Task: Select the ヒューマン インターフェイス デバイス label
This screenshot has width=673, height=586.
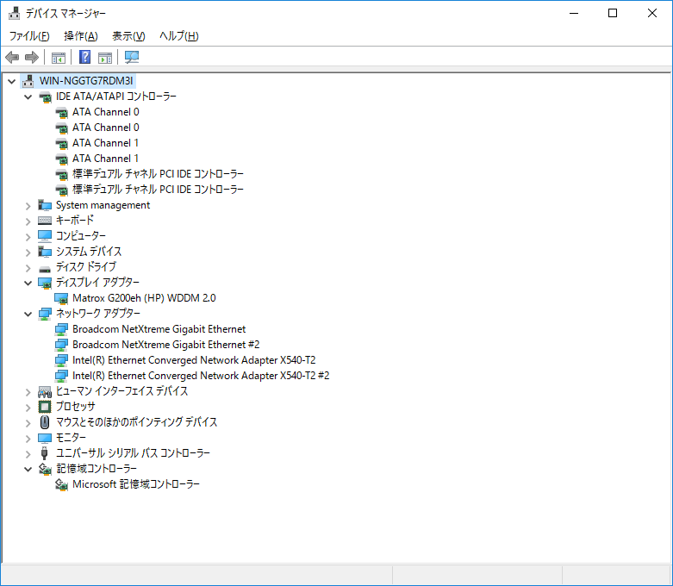Action: tap(122, 391)
